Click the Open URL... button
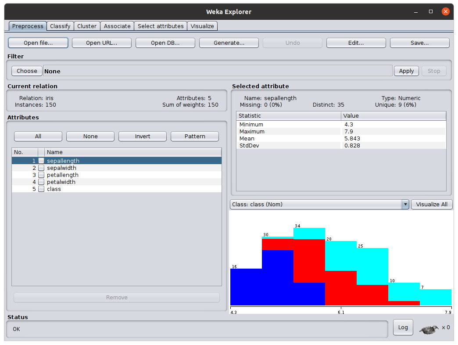Screen dimensions: 458x345 102,43
